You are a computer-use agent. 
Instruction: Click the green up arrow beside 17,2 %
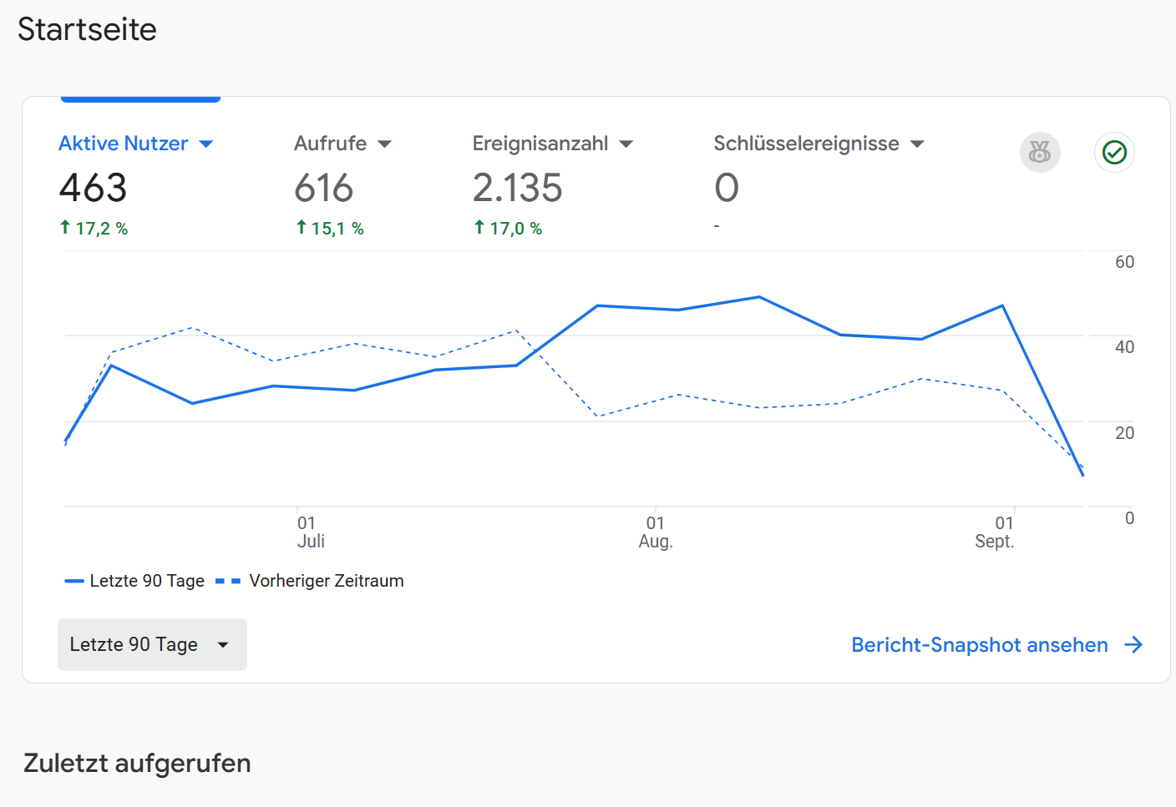pos(65,227)
